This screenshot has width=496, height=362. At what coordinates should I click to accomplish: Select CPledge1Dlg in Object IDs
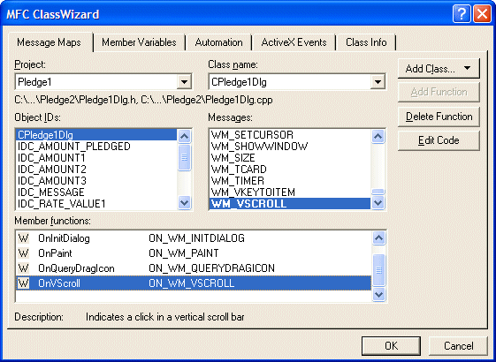coord(96,135)
